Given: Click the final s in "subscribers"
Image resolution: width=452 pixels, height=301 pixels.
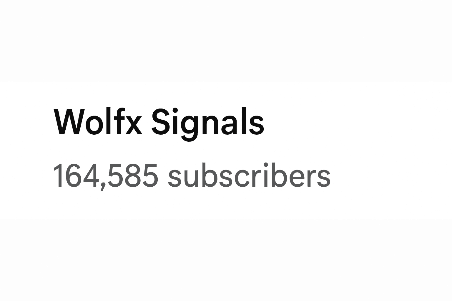Looking at the screenshot, I should click(324, 178).
